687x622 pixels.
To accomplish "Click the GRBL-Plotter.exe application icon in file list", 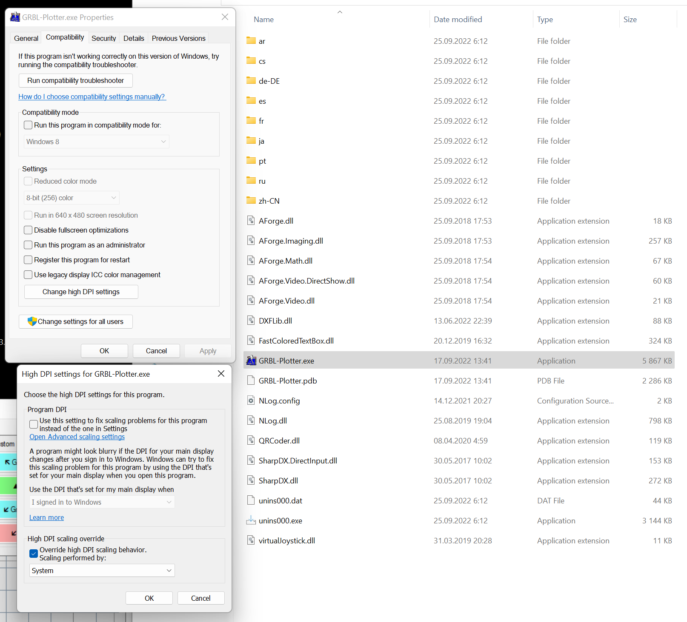I will click(251, 361).
